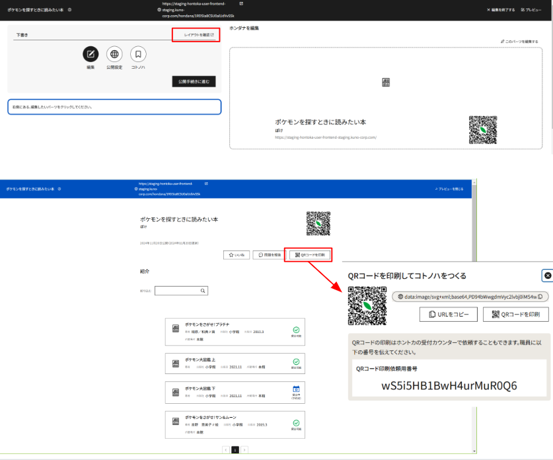
Task: Click globe icon in blue preview header
Action: pos(136,189)
